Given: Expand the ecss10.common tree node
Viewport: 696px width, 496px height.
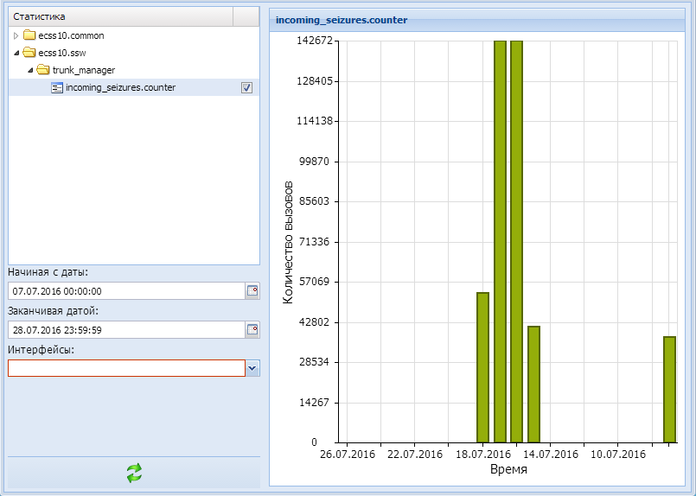Looking at the screenshot, I should pos(16,35).
